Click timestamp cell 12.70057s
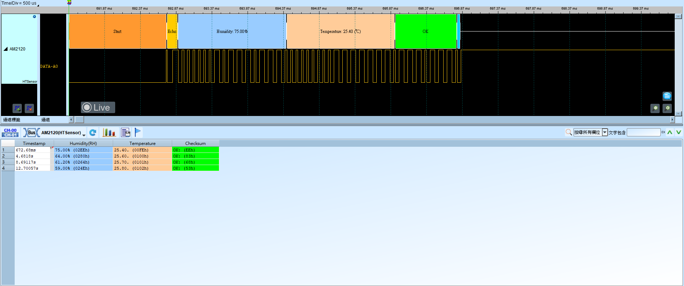684x286 pixels. 33,168
